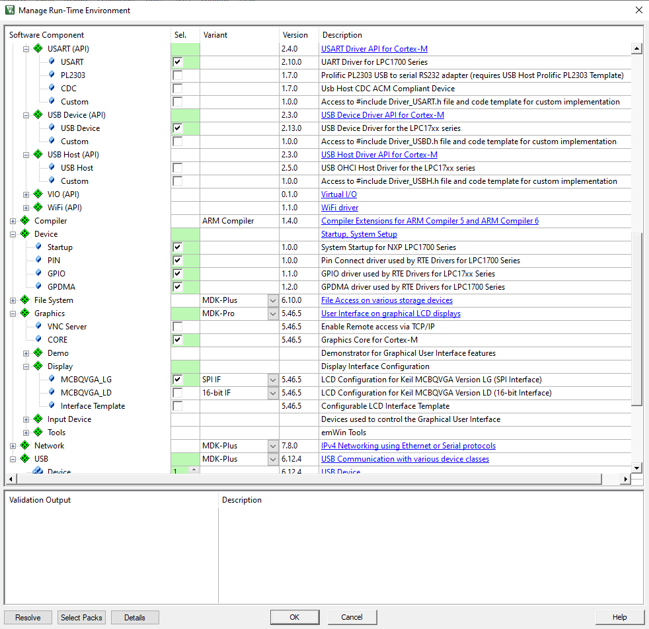Click the USART (API) diamond icon
The width and height of the screenshot is (649, 629).
click(x=38, y=48)
